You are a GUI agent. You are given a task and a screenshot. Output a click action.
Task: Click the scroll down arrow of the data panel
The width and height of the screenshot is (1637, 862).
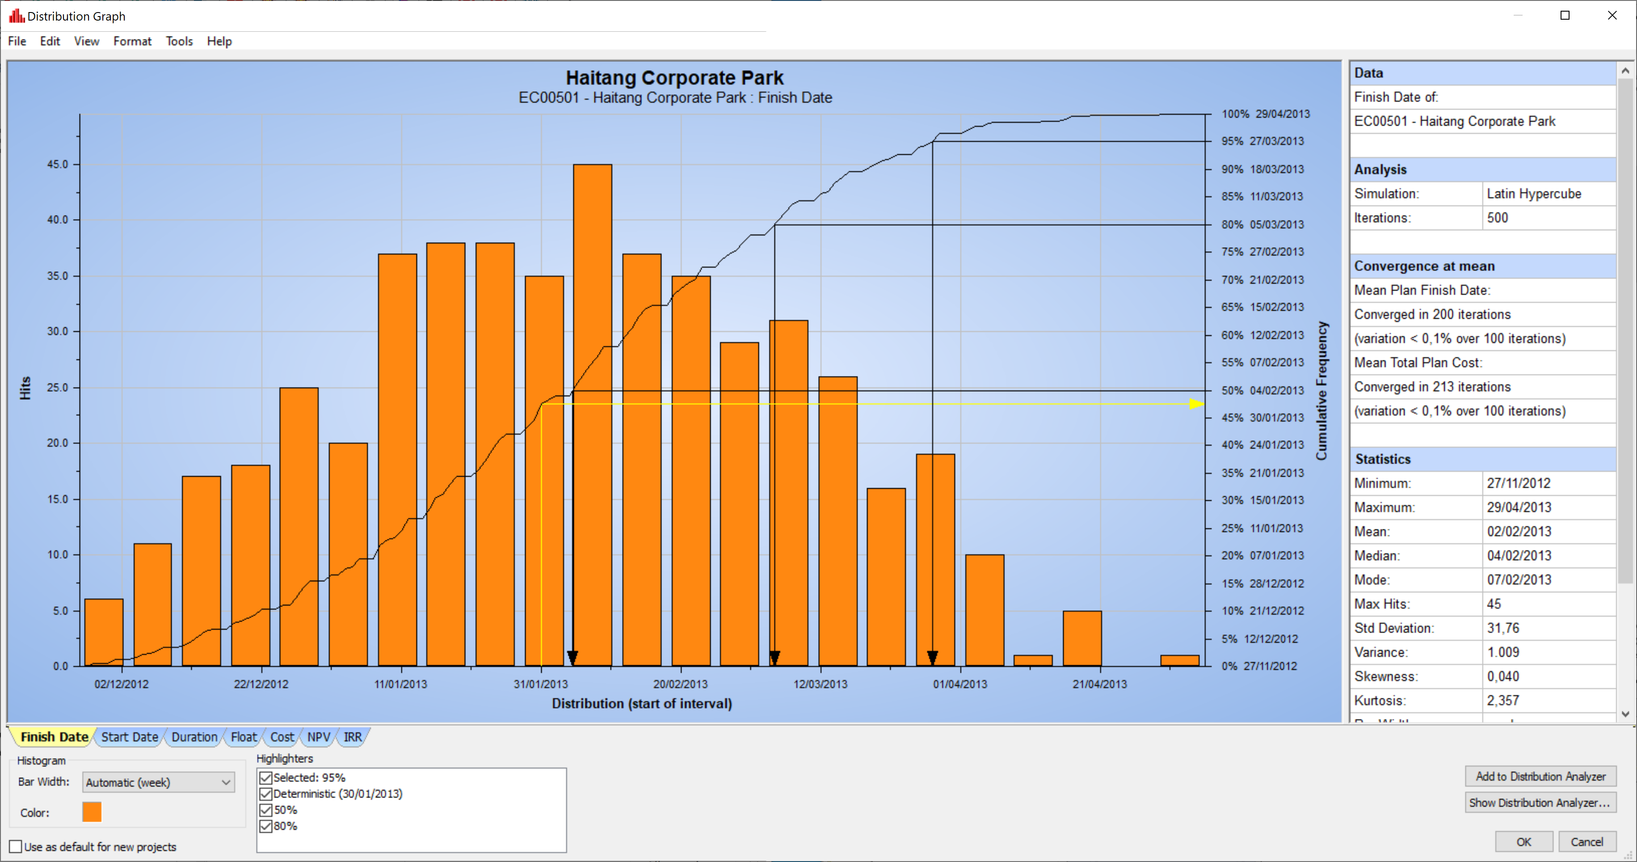(x=1625, y=714)
